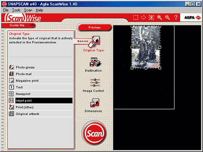Open the File menu

click(6, 10)
